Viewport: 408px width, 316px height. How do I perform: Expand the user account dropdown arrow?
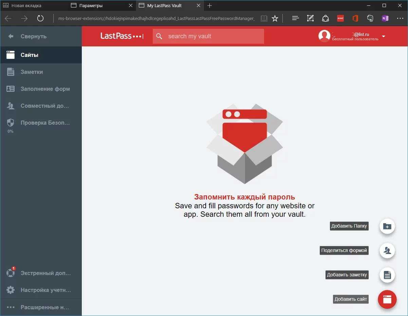point(384,36)
